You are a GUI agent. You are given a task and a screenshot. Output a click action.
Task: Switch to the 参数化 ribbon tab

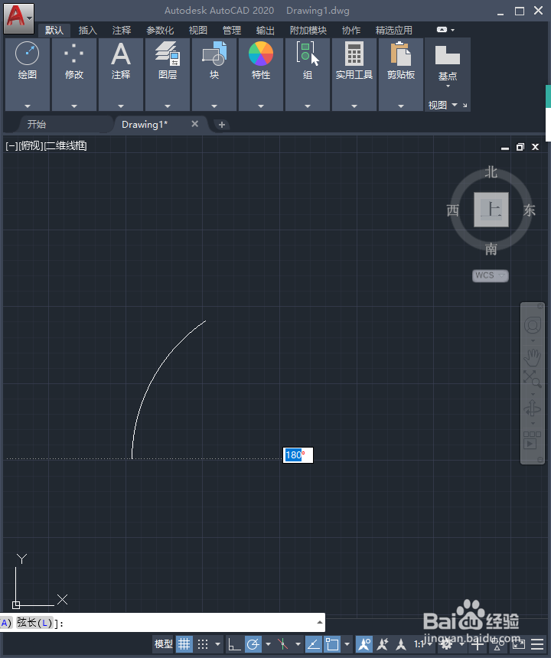point(160,30)
